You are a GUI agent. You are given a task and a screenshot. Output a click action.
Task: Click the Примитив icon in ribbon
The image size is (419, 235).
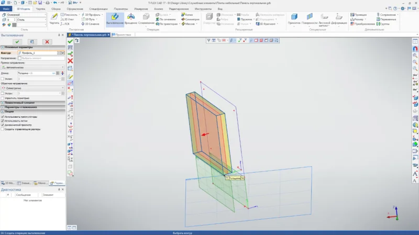coord(294,19)
